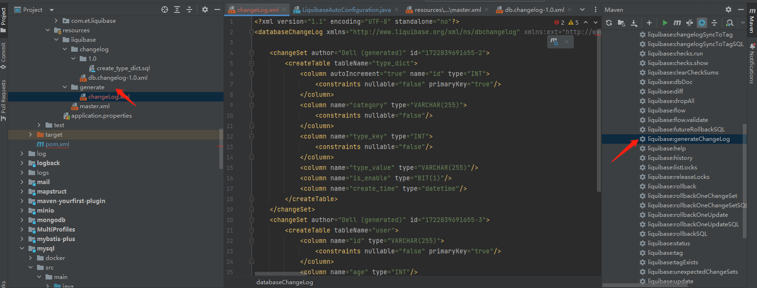Click Expand All in Project panel
Viewport: 757px width, 288px height.
coord(177,9)
